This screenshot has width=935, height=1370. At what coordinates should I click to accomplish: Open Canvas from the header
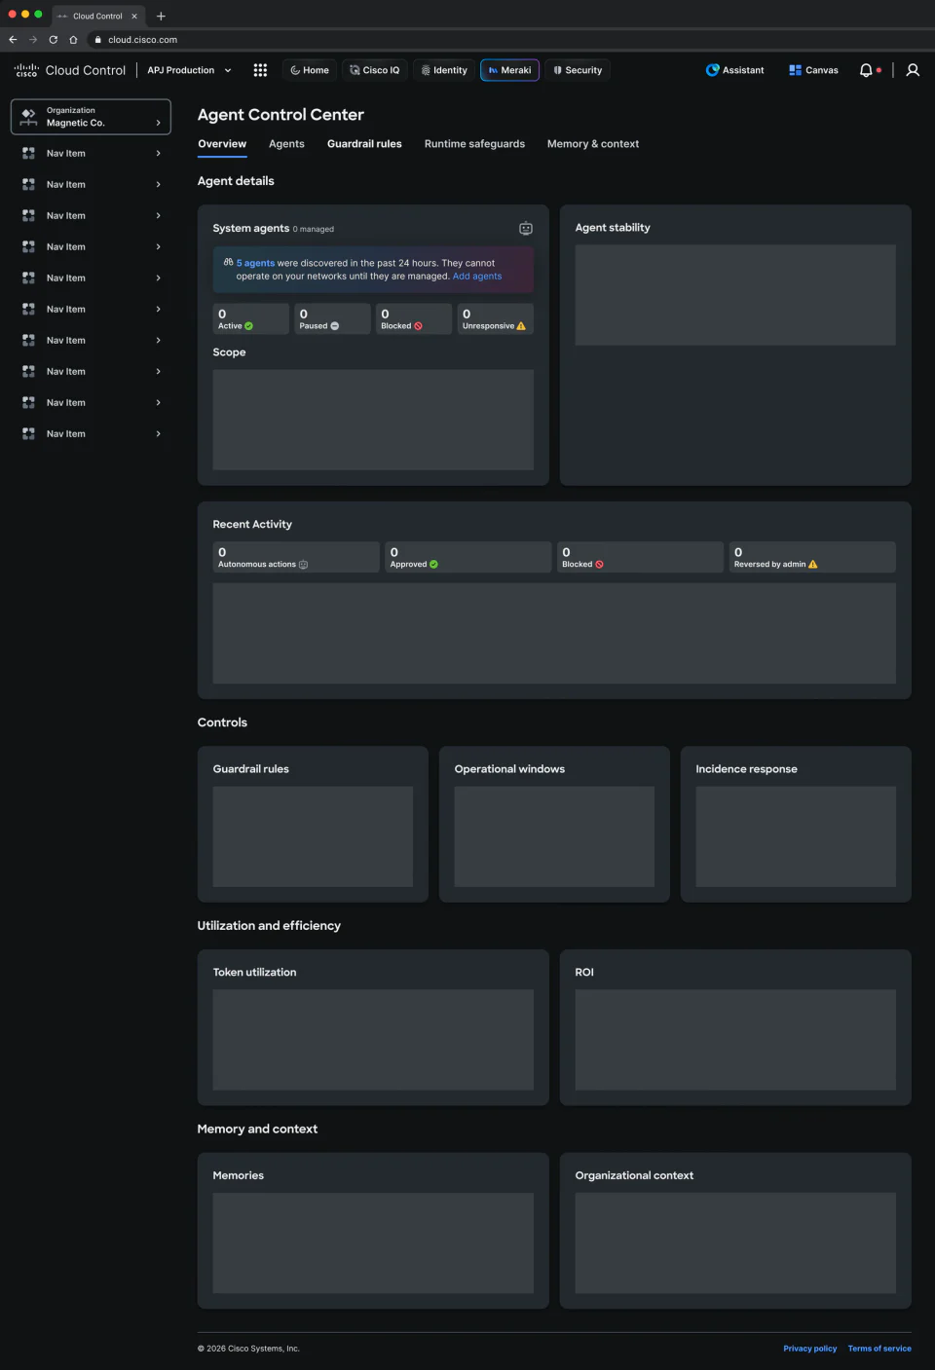[x=813, y=70]
